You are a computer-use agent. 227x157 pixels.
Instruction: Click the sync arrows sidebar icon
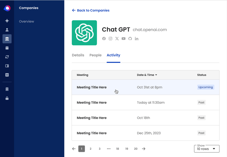click(x=7, y=57)
